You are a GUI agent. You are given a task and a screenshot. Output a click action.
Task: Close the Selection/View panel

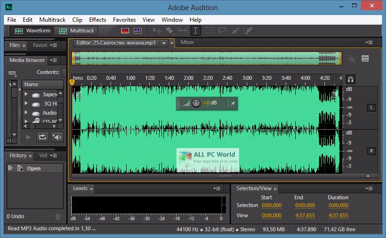click(275, 189)
